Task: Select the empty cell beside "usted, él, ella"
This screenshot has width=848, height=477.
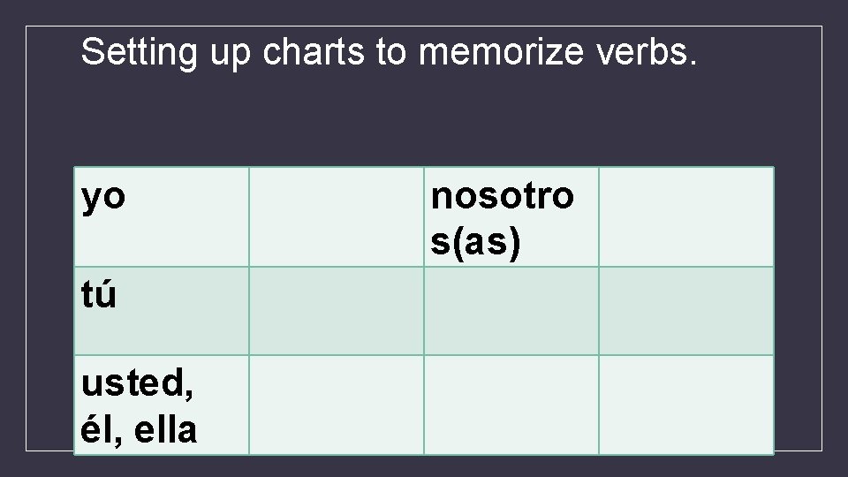Action: coord(336,405)
